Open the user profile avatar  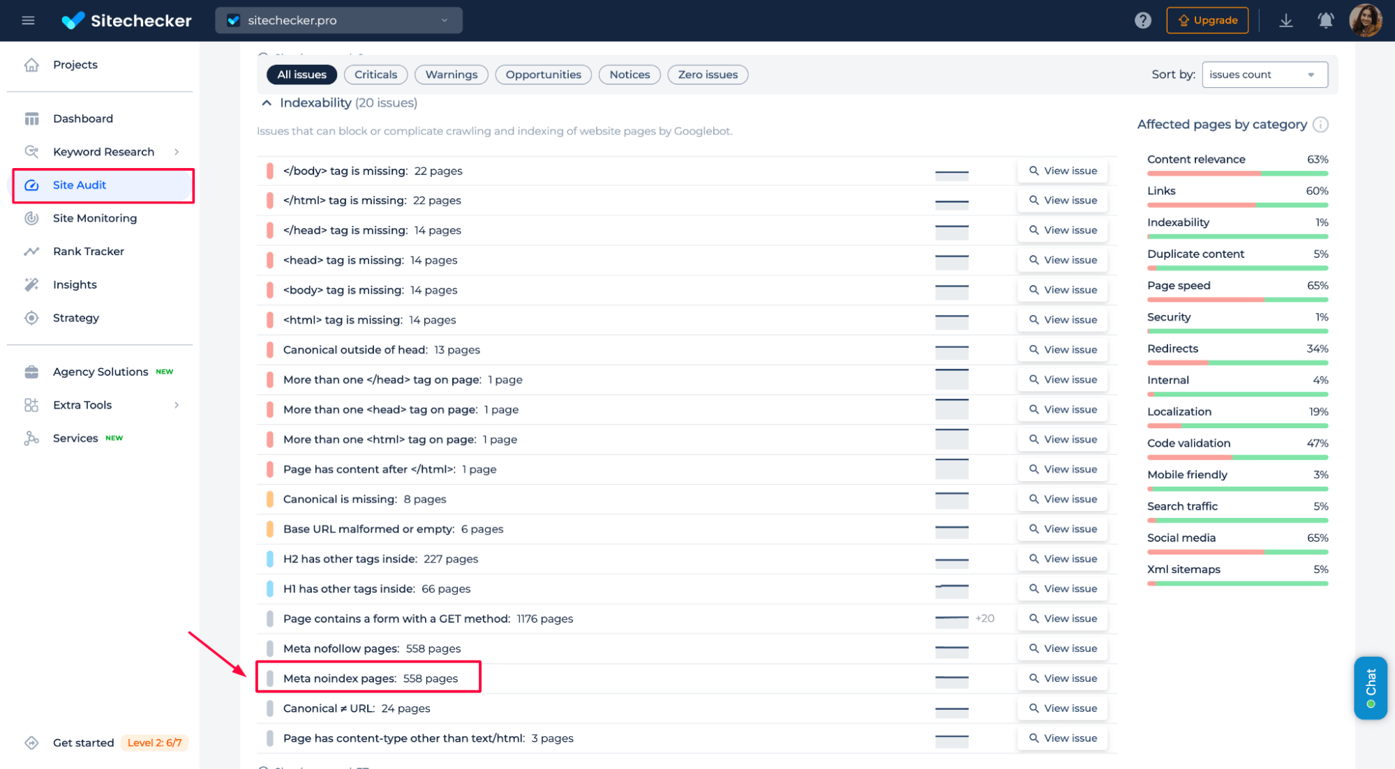[x=1365, y=20]
